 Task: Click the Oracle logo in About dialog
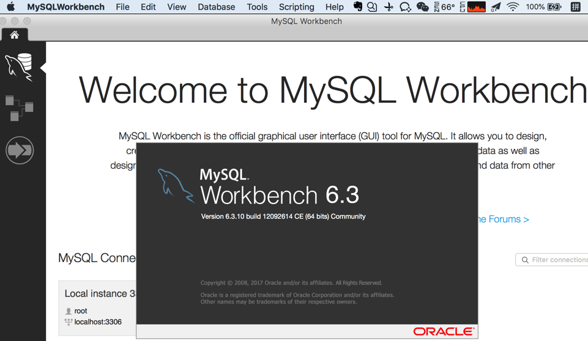(444, 332)
